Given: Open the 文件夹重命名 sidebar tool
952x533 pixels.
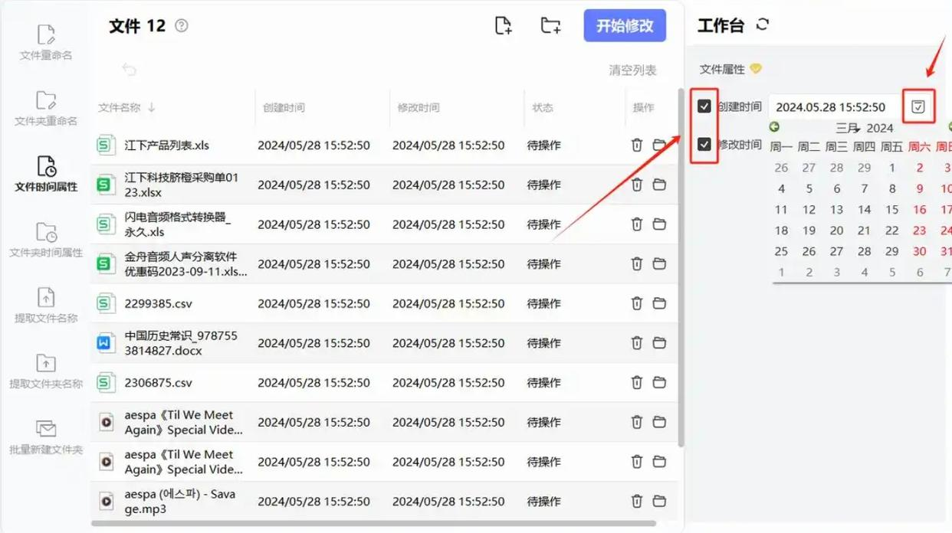Looking at the screenshot, I should 46,109.
